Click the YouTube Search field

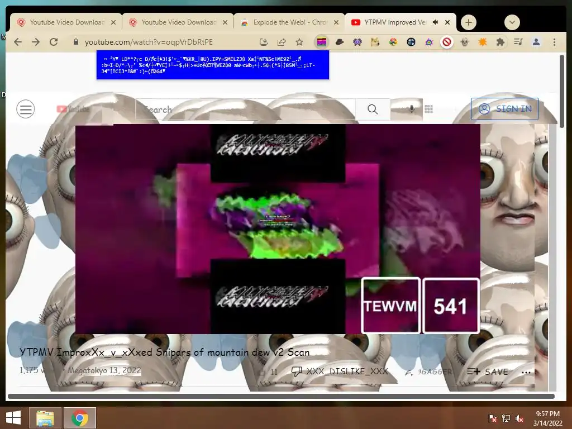coord(245,109)
